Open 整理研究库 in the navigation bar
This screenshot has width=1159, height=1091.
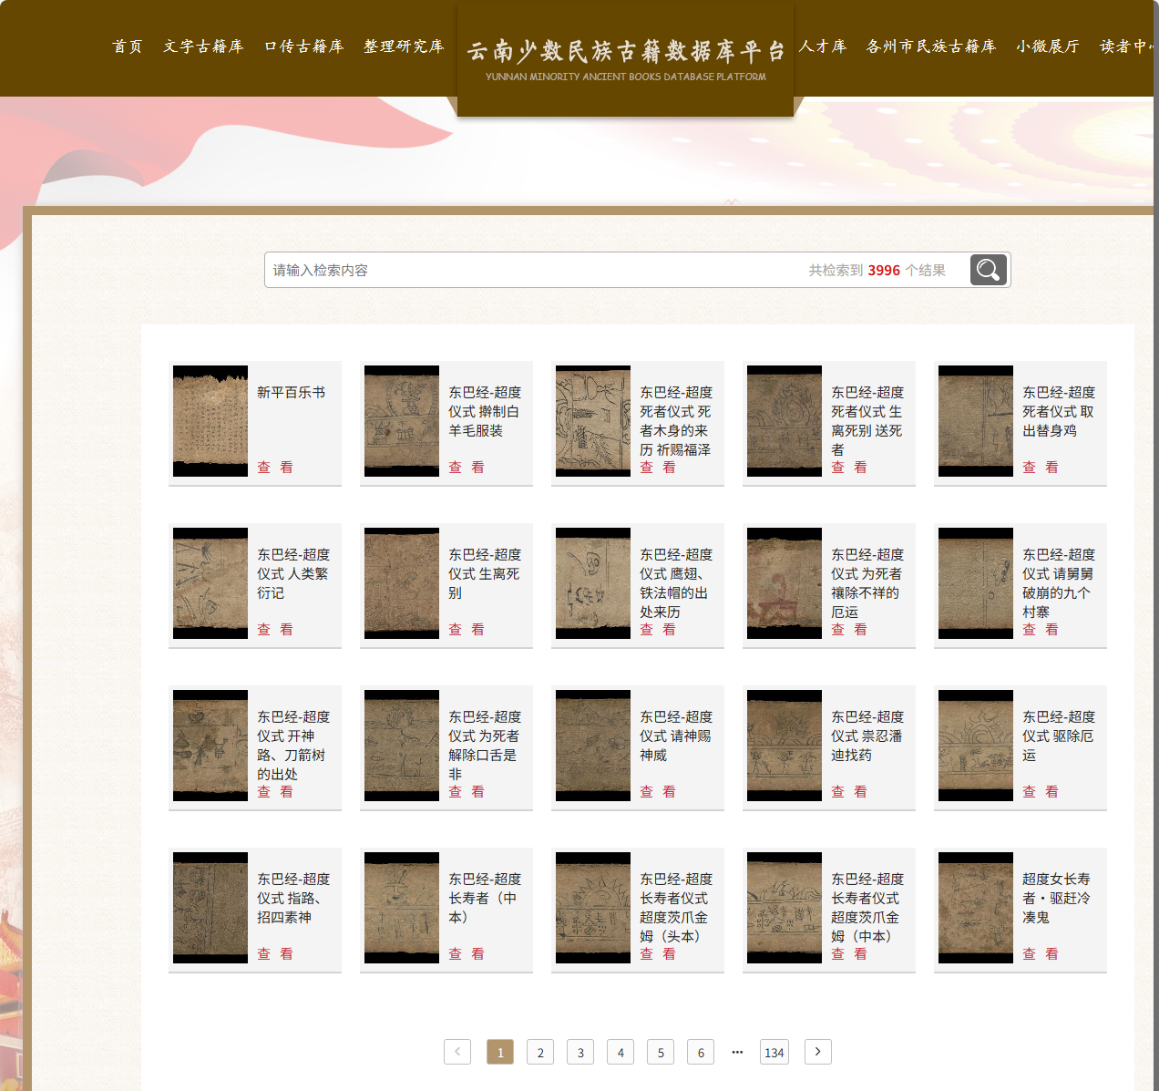(x=404, y=46)
